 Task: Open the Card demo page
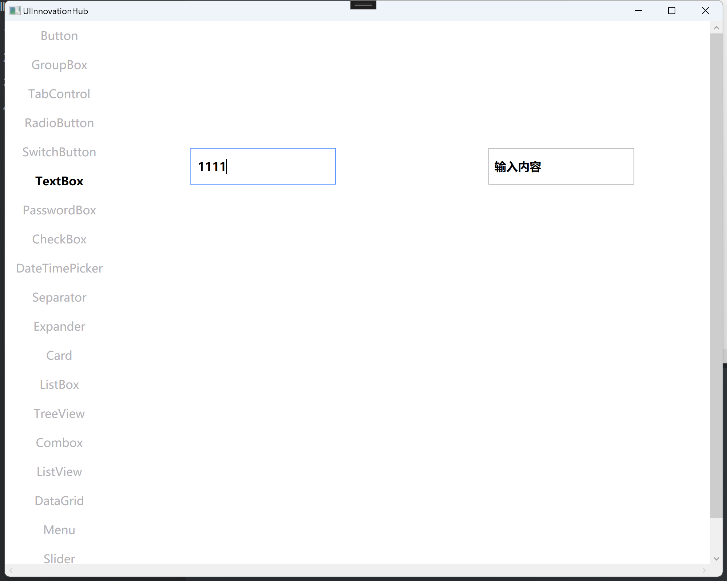pyautogui.click(x=59, y=356)
